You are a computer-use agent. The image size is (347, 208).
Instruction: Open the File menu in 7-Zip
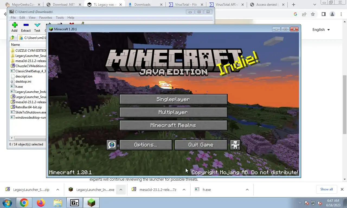[x=13, y=18]
